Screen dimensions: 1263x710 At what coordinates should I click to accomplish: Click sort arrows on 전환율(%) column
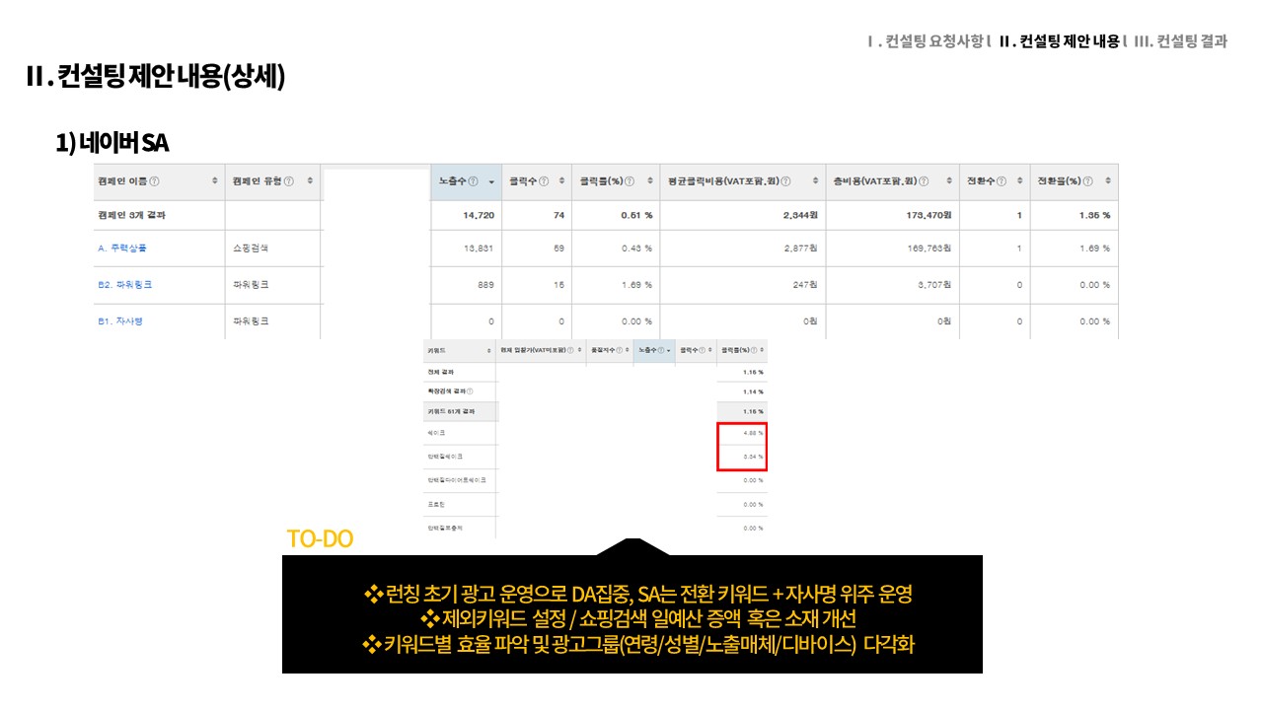tap(1108, 181)
